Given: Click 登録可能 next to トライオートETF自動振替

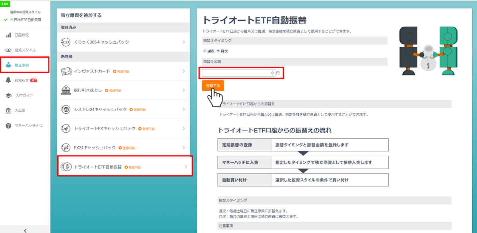Looking at the screenshot, I should pyautogui.click(x=133, y=167).
